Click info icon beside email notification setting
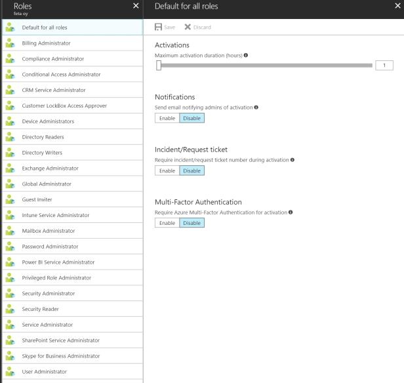This screenshot has width=404, height=383. [x=256, y=107]
